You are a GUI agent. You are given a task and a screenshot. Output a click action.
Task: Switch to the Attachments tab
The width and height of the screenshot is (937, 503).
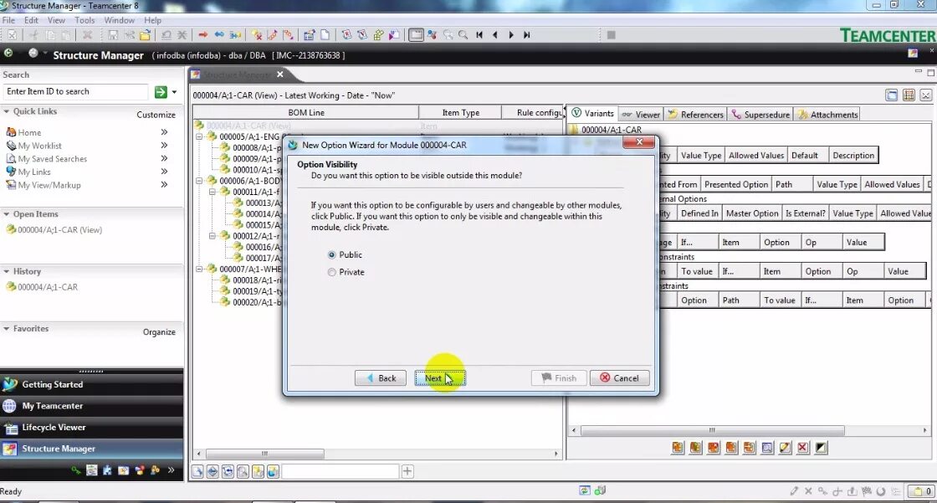coord(828,114)
